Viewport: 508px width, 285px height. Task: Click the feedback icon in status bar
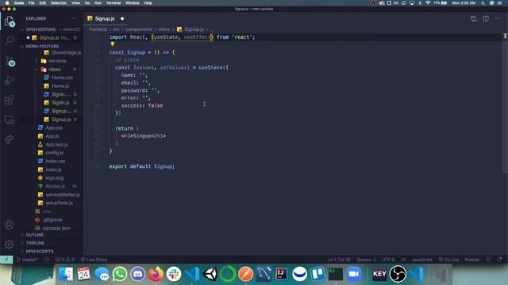point(488,260)
